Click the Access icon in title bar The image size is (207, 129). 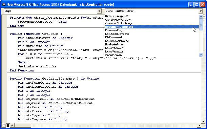4,4
